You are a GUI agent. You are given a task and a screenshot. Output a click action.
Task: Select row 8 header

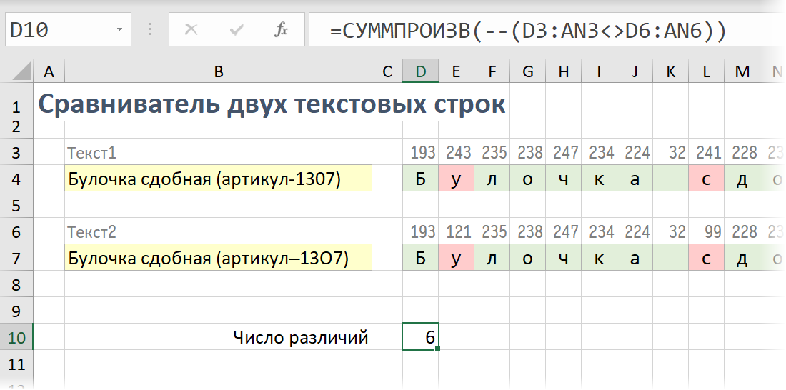[x=16, y=284]
